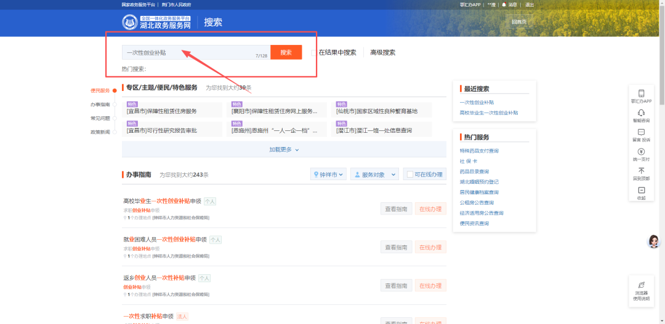
Task: Open [恩施州]恩施州一人一企一档
Action: click(x=275, y=130)
